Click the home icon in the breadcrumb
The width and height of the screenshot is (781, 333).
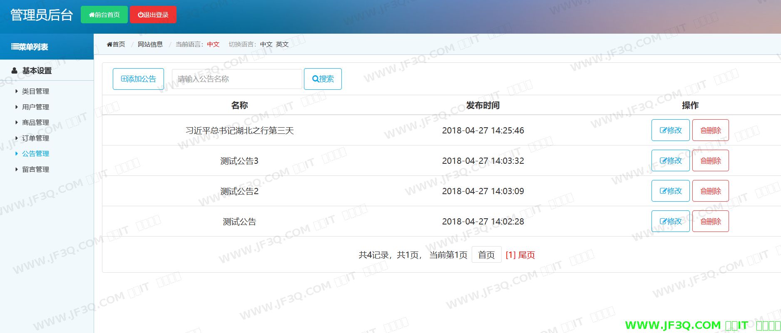tap(109, 44)
